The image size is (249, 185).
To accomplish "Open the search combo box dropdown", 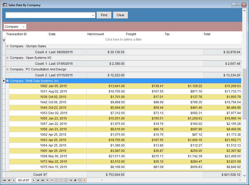I will (93, 15).
